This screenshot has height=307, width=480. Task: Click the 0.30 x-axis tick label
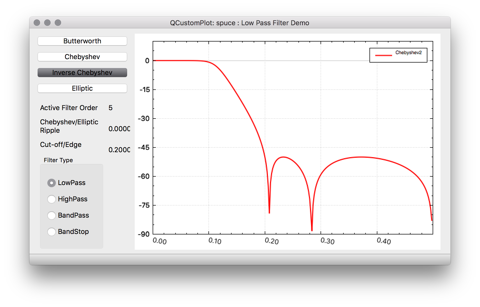[x=327, y=241]
